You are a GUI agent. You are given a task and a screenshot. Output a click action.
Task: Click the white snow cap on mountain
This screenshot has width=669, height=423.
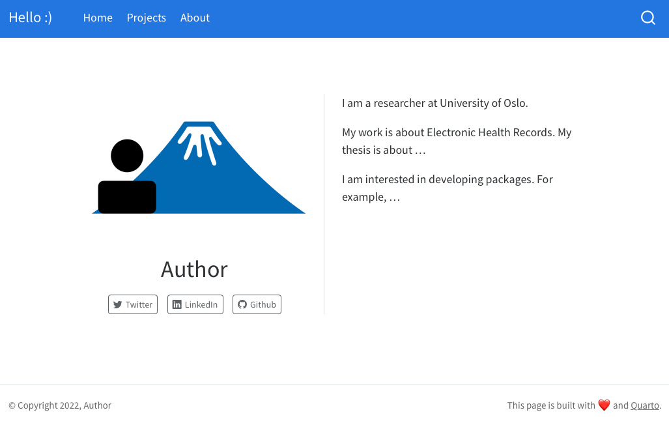click(200, 141)
